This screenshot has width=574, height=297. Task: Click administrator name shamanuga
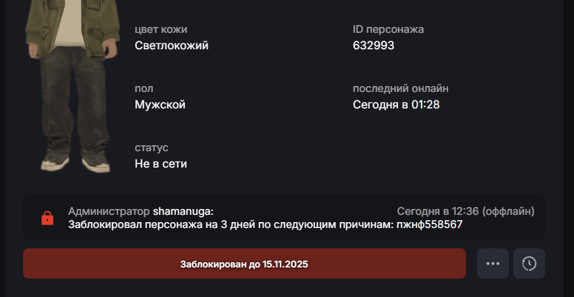(x=183, y=212)
